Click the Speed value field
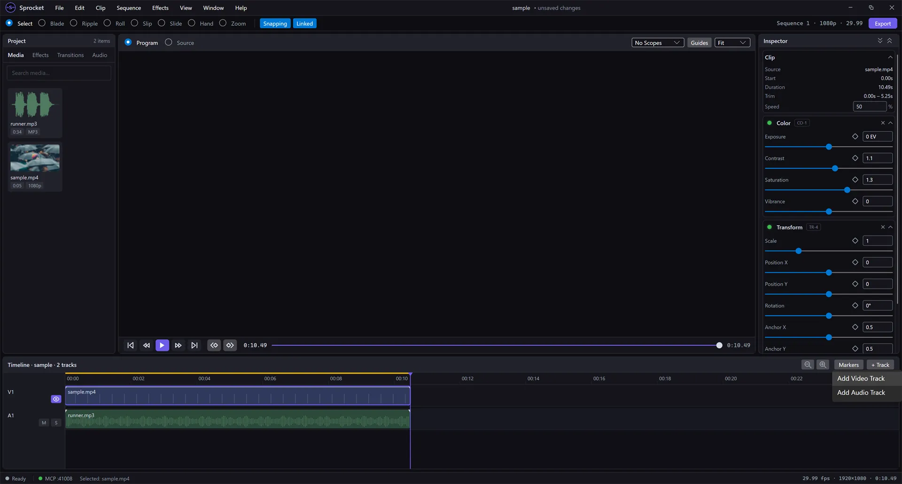The height and width of the screenshot is (484, 902). click(870, 106)
